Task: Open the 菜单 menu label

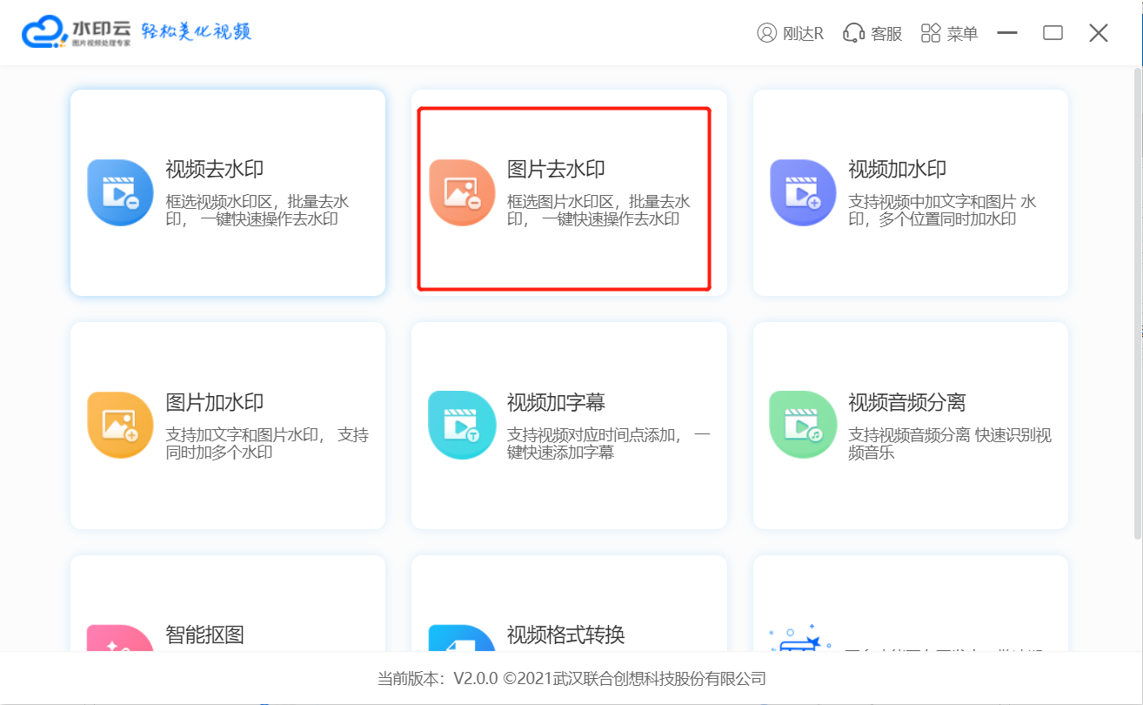Action: click(963, 34)
